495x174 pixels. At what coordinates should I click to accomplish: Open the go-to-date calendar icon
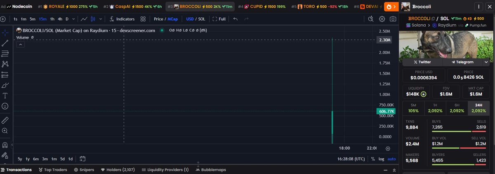(x=82, y=159)
